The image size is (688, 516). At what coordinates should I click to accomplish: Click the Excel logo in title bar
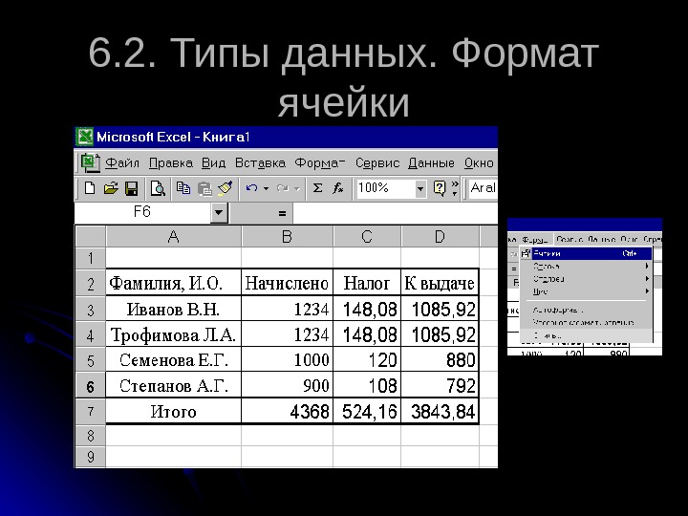[x=84, y=137]
